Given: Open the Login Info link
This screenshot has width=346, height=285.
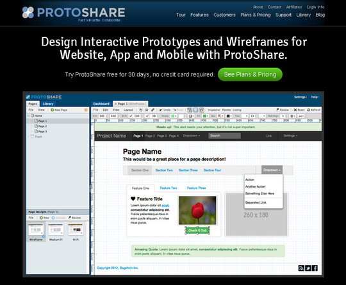Looking at the screenshot, I should tap(315, 7).
